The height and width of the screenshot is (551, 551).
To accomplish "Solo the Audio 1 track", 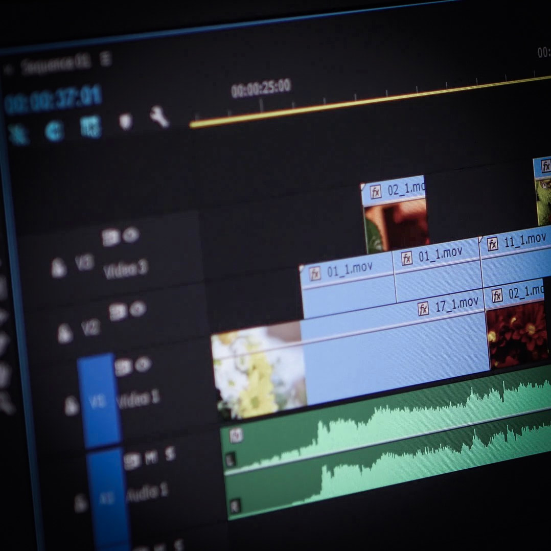I will tap(170, 453).
